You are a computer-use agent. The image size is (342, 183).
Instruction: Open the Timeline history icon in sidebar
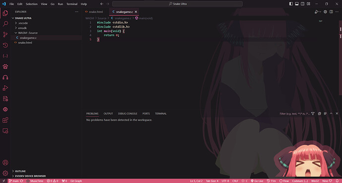click(x=5, y=45)
